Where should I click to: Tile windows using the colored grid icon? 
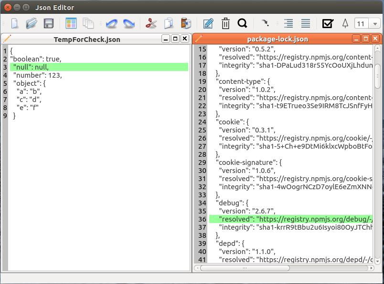tap(71, 24)
